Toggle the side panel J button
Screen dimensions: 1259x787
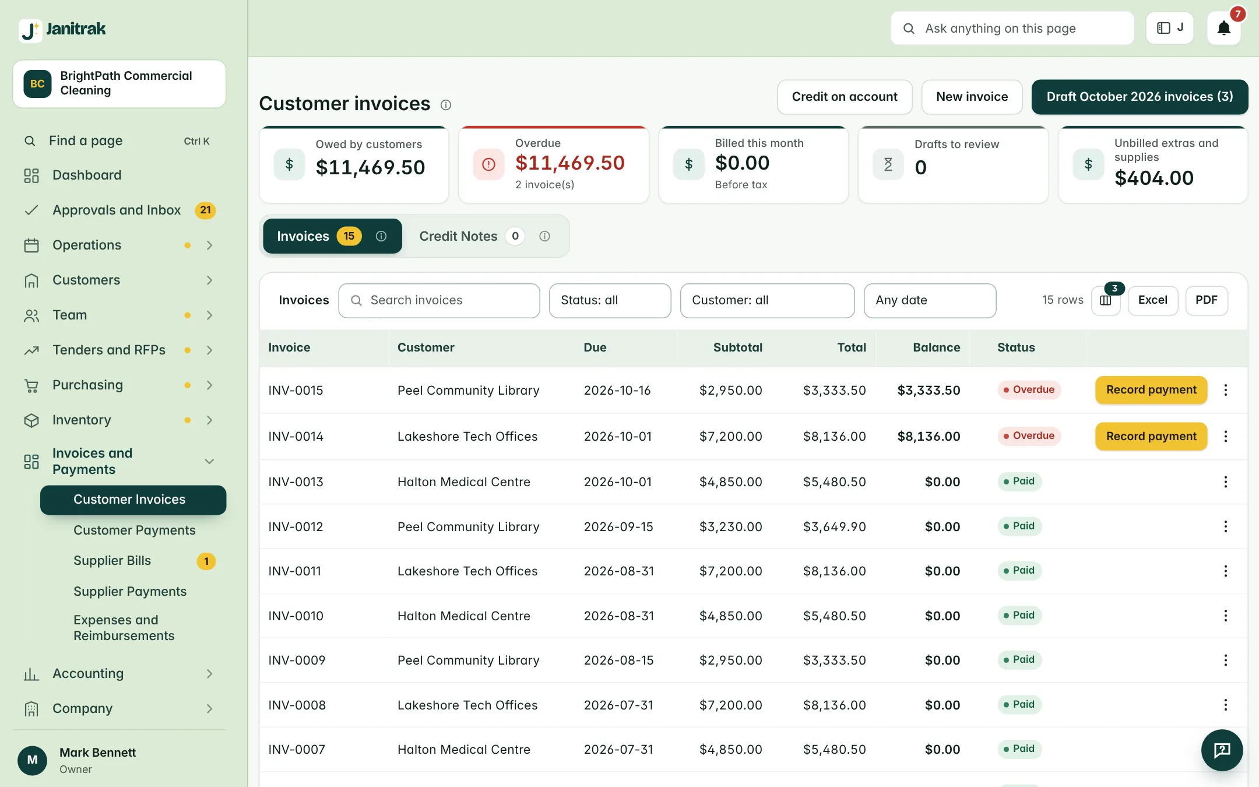tap(1170, 28)
